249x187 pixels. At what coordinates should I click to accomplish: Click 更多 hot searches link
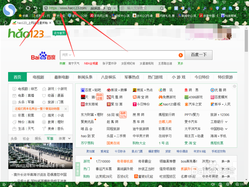pyautogui.click(x=180, y=64)
